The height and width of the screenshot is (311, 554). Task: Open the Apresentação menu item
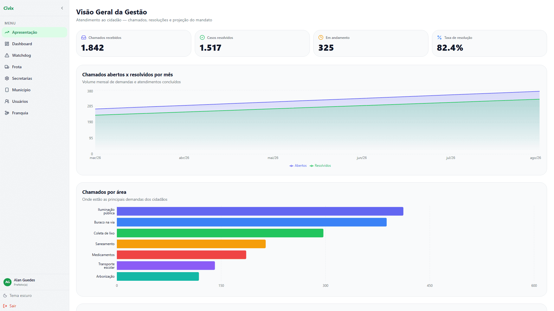point(34,32)
